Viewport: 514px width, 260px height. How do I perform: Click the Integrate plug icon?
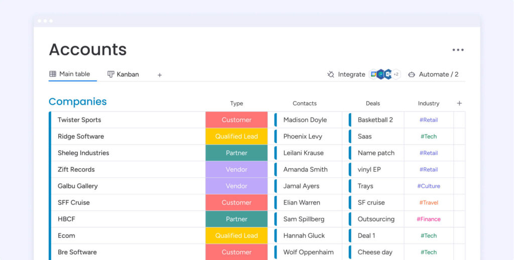tap(331, 74)
